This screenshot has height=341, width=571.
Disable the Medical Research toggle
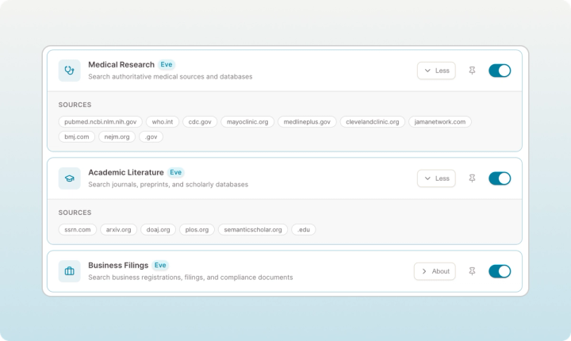coord(500,71)
